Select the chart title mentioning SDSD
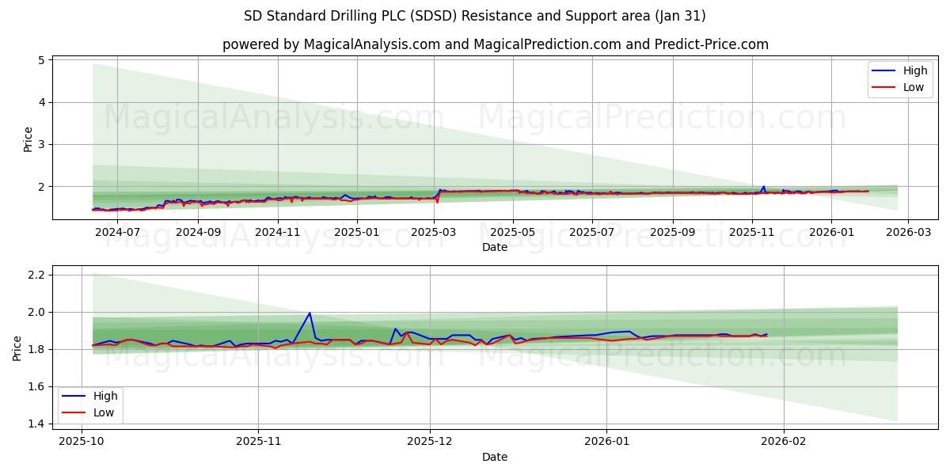950x475 pixels. click(475, 14)
